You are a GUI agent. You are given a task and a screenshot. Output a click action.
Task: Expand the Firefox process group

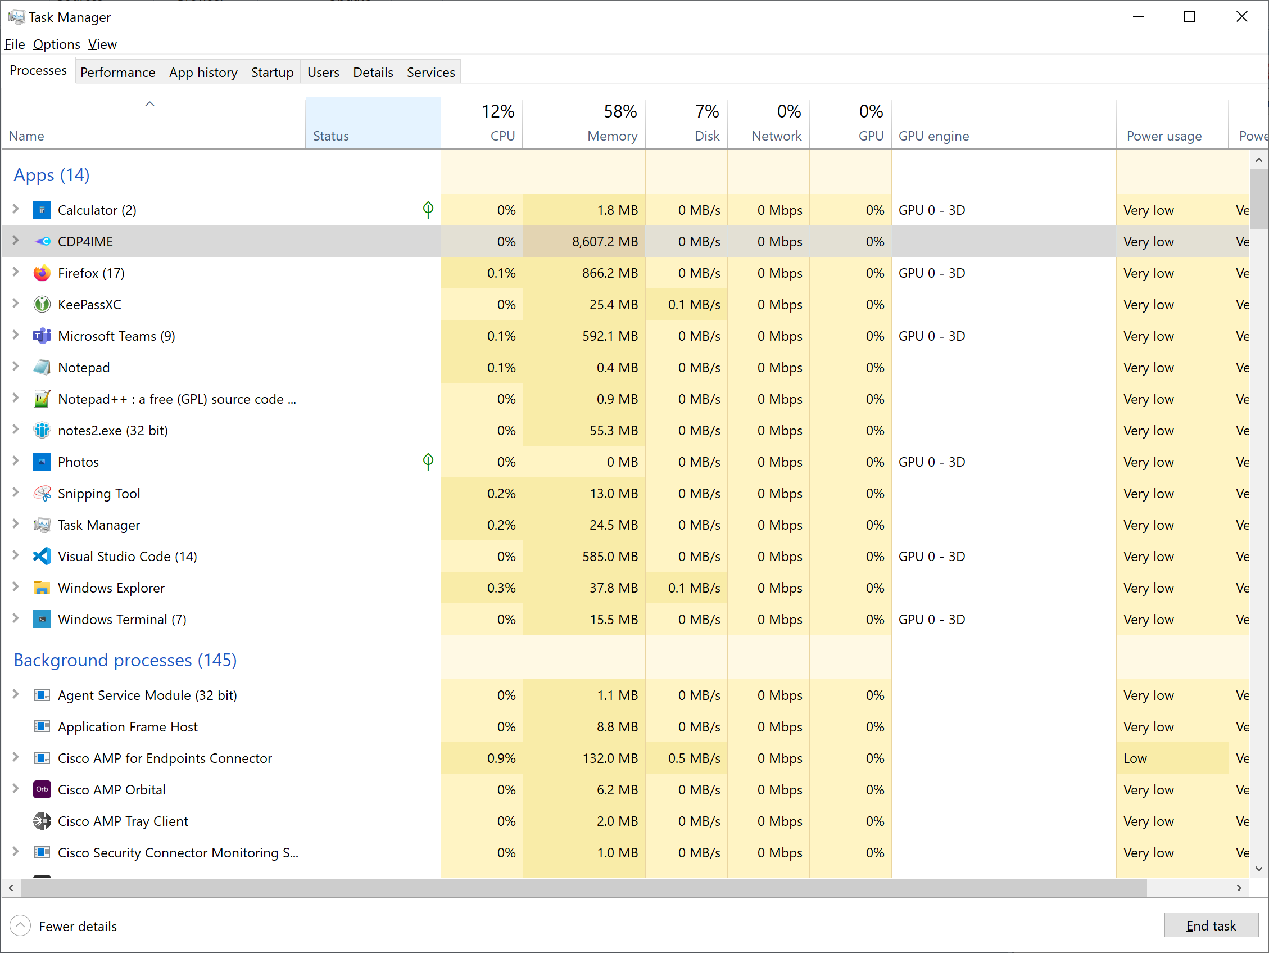[15, 273]
